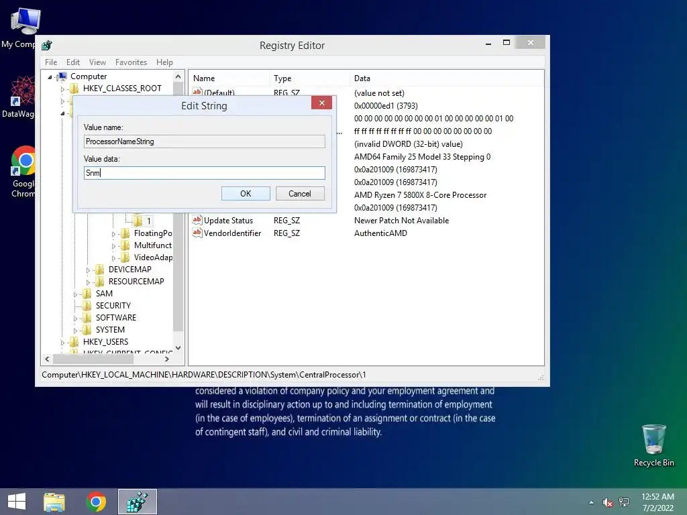The width and height of the screenshot is (687, 515).
Task: Select the SYSTEM folder icon
Action: 87,329
